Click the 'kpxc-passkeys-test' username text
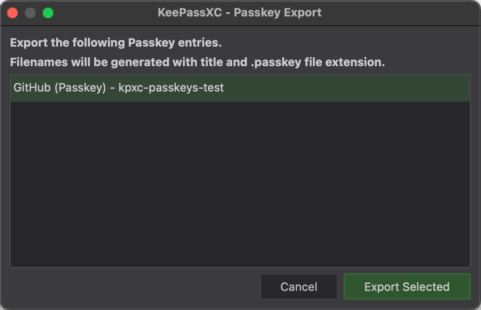This screenshot has height=310, width=481. [x=171, y=88]
